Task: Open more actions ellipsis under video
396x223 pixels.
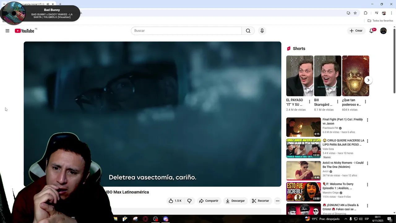Action: click(x=278, y=201)
